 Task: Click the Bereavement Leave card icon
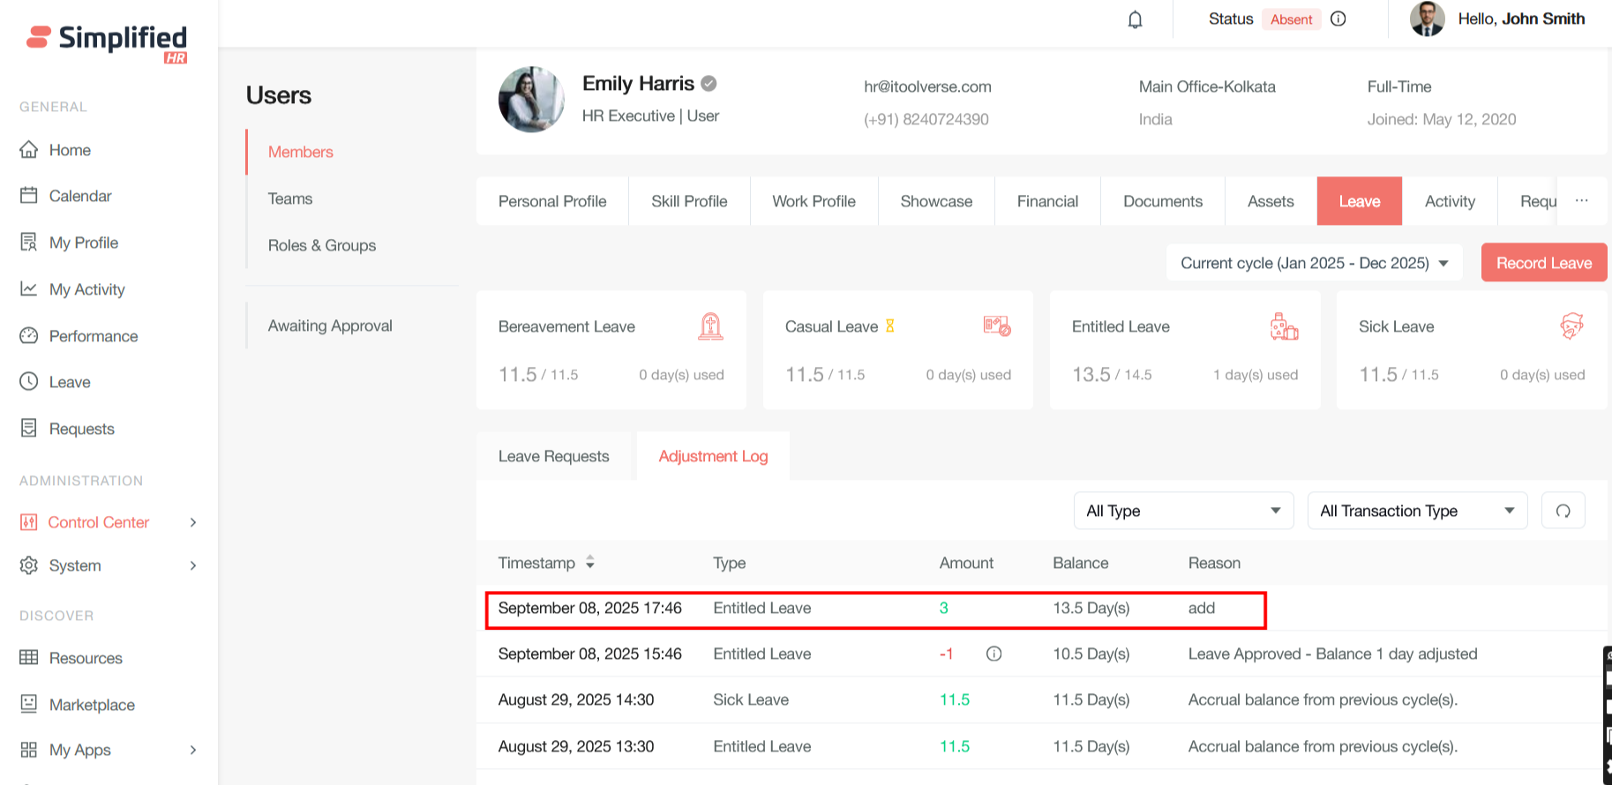point(710,326)
